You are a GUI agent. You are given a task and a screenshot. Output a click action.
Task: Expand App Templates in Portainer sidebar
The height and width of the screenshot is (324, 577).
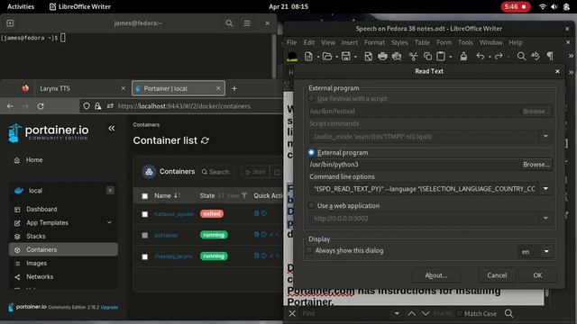point(109,222)
